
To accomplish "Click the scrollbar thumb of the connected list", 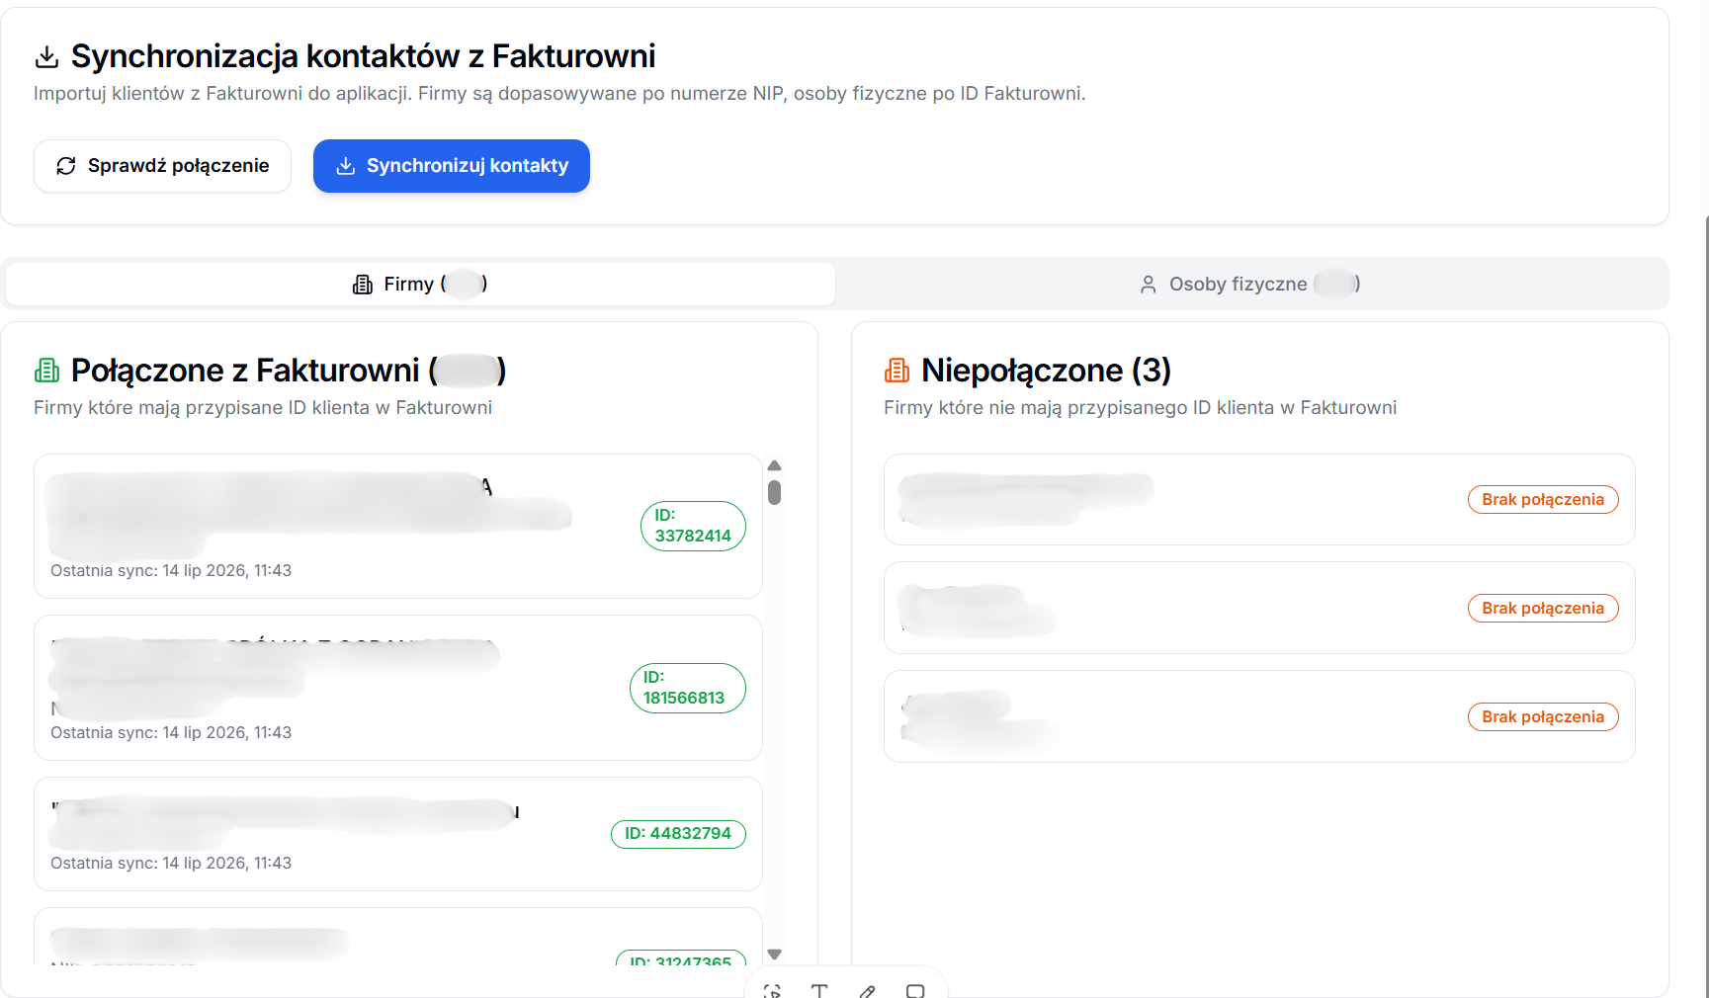I will click(x=775, y=492).
